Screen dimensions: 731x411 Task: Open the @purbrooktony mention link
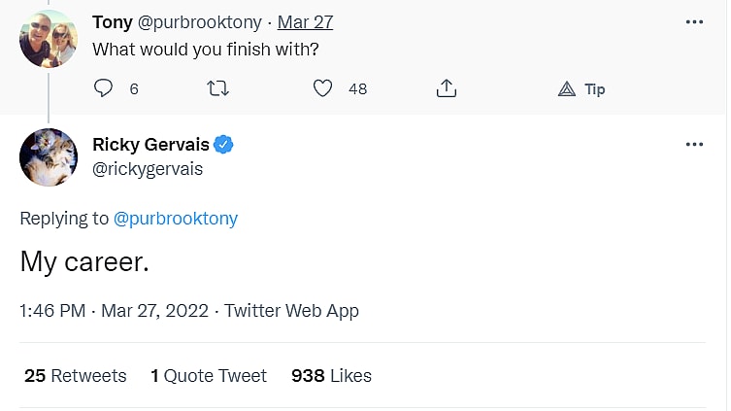pyautogui.click(x=176, y=219)
